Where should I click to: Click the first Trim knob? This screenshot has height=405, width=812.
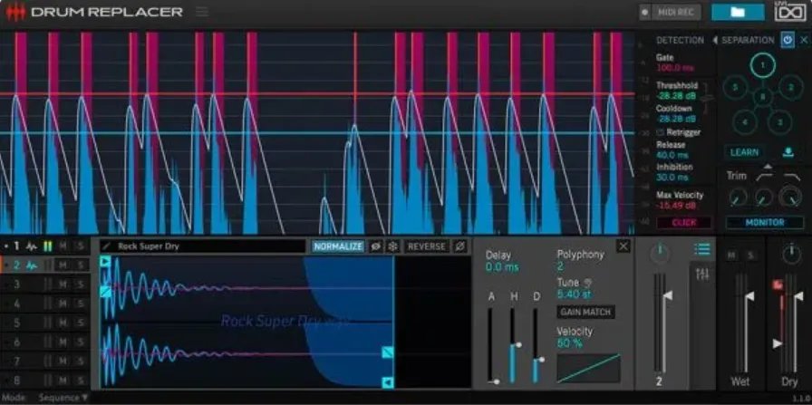738,198
